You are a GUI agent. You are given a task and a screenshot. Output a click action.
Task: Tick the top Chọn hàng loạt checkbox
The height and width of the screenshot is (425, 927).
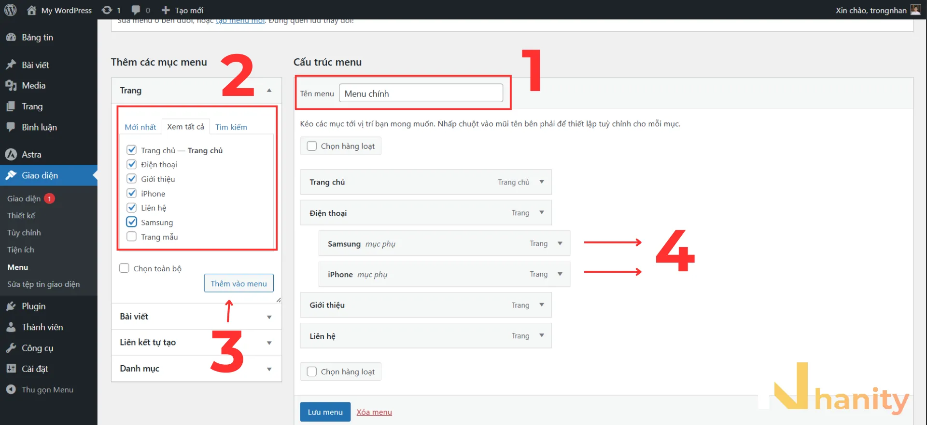click(x=312, y=146)
